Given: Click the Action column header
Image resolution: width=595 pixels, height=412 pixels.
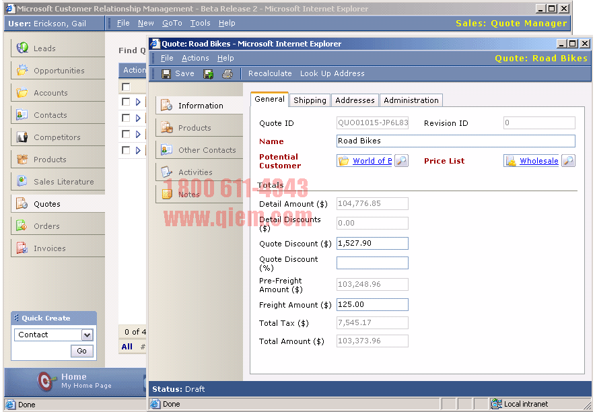Looking at the screenshot, I should (x=134, y=70).
